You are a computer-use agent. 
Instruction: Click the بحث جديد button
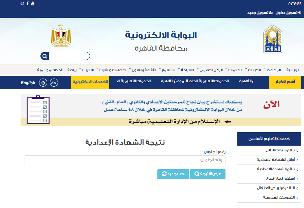coord(173,174)
